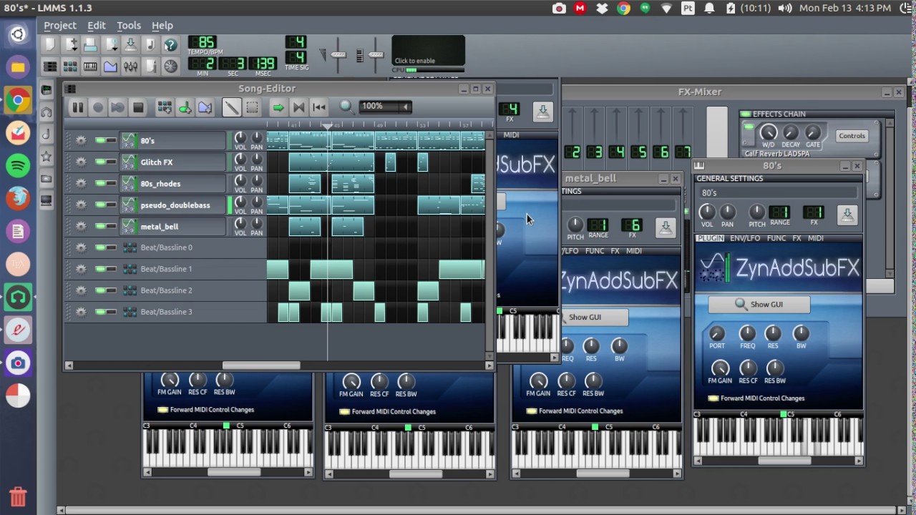The width and height of the screenshot is (916, 515).
Task: Open the Automation Editor toolbar icon
Action: click(110, 67)
